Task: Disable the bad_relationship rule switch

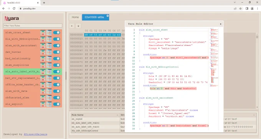Action: pos(56,59)
